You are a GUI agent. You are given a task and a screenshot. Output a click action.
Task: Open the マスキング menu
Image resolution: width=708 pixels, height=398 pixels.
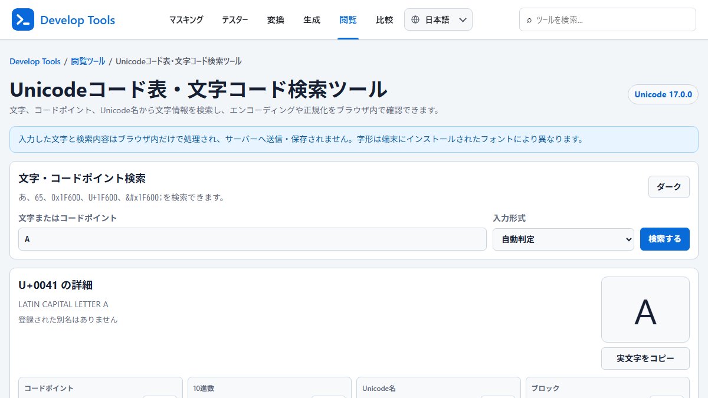pyautogui.click(x=186, y=20)
